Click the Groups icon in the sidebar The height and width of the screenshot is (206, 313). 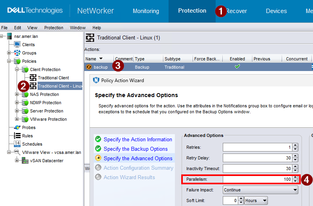(17, 53)
